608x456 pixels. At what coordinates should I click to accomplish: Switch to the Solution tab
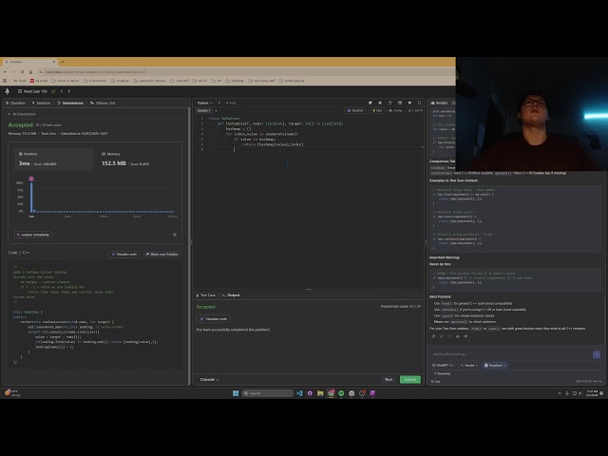point(41,104)
